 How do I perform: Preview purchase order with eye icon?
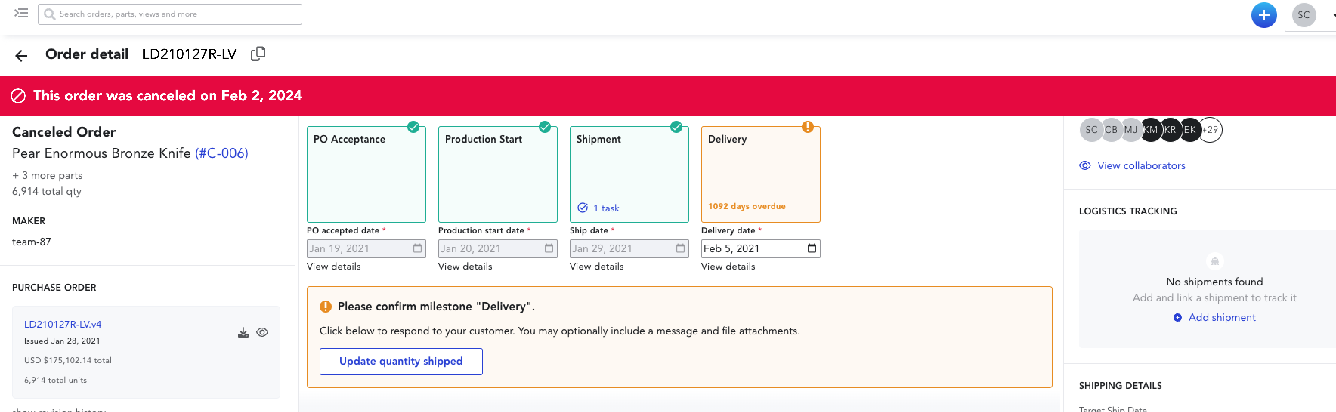tap(262, 332)
